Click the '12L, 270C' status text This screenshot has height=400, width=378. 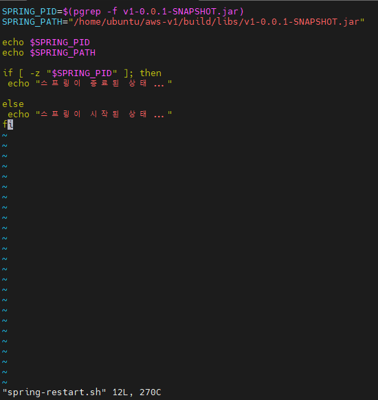tap(137, 392)
